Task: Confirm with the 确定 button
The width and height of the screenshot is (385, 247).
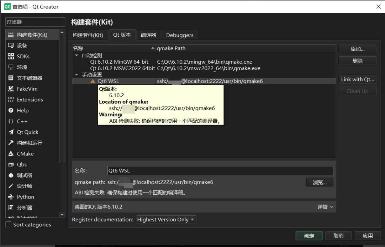Action: (x=309, y=236)
